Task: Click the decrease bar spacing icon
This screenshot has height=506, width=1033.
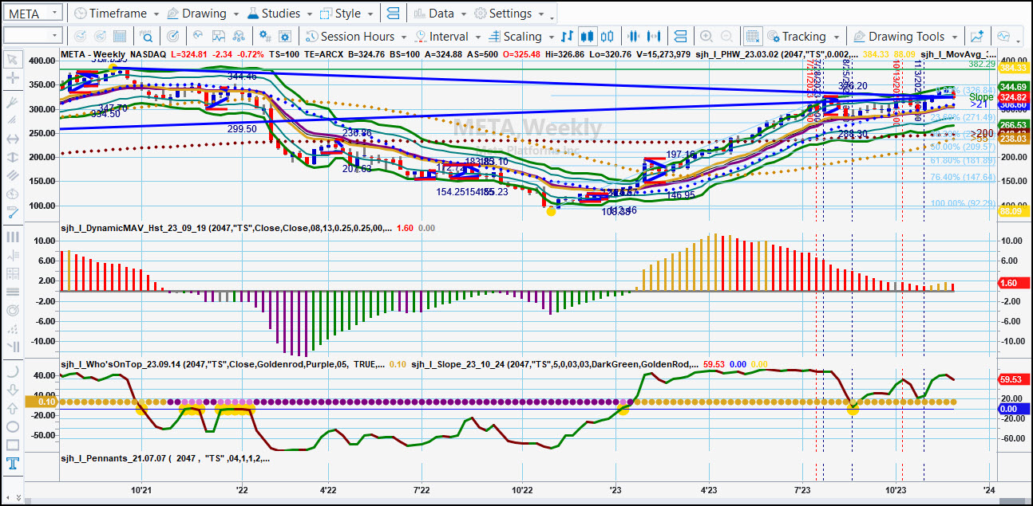Action: pyautogui.click(x=635, y=37)
